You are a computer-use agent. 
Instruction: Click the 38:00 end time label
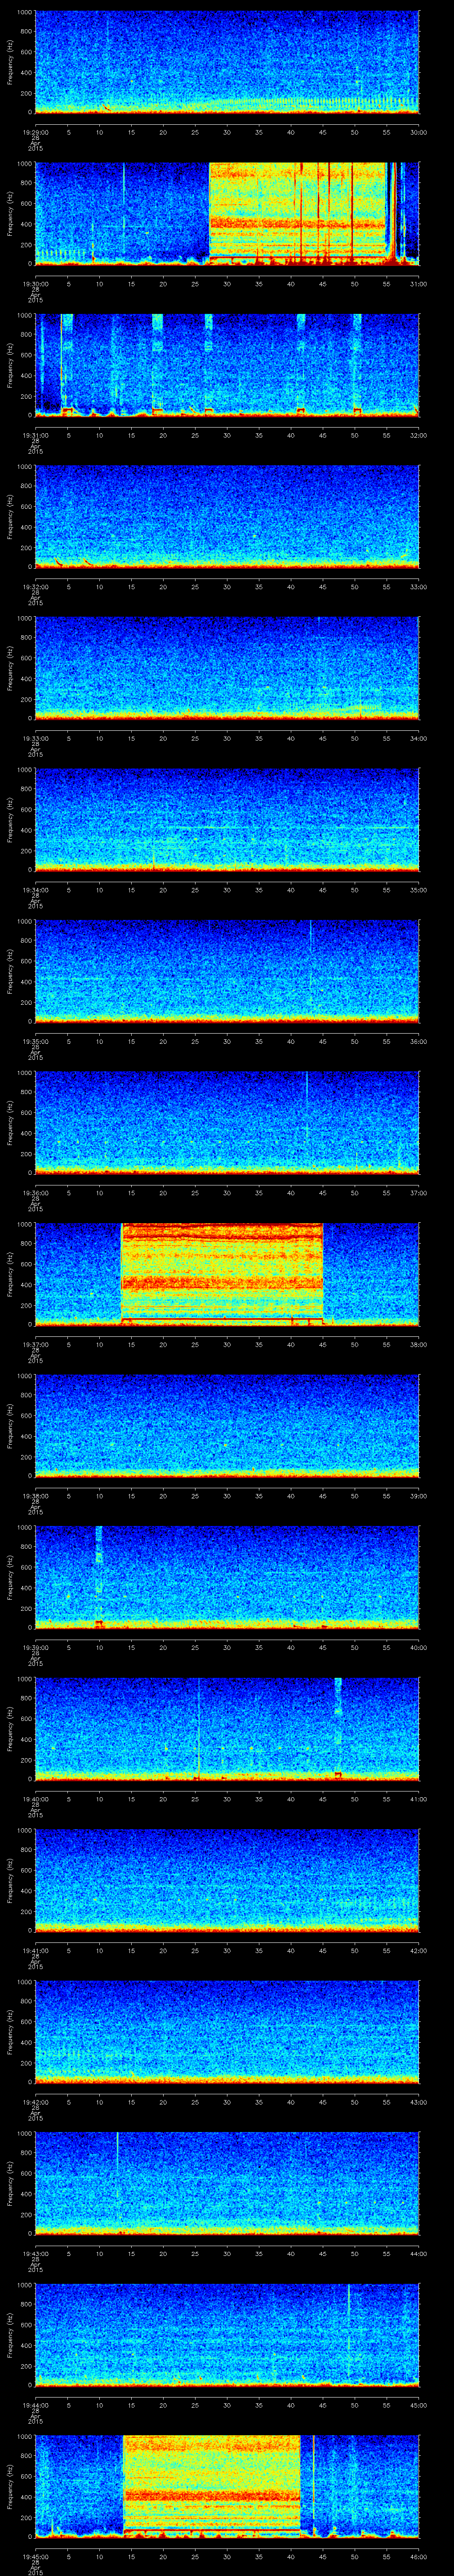(x=418, y=1343)
